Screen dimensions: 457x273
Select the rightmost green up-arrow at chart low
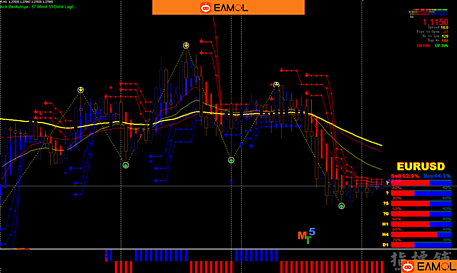[x=342, y=206]
